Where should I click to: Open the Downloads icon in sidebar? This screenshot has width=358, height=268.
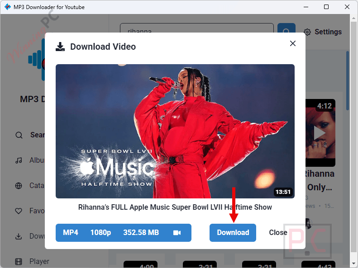[x=19, y=236]
